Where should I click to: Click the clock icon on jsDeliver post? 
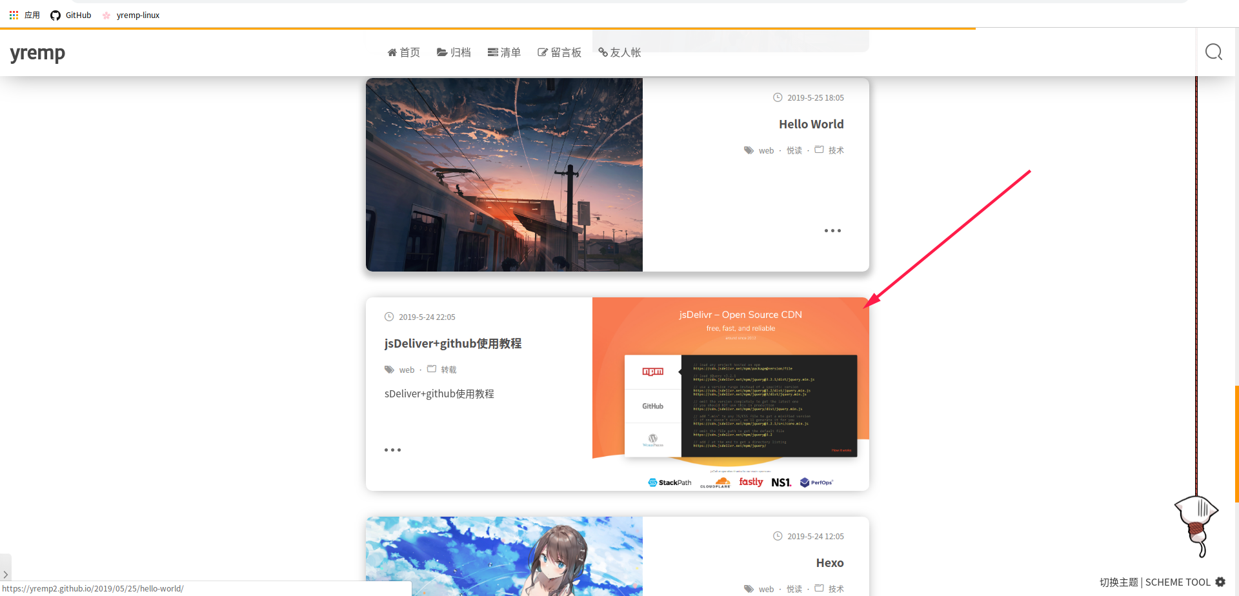[x=389, y=317]
